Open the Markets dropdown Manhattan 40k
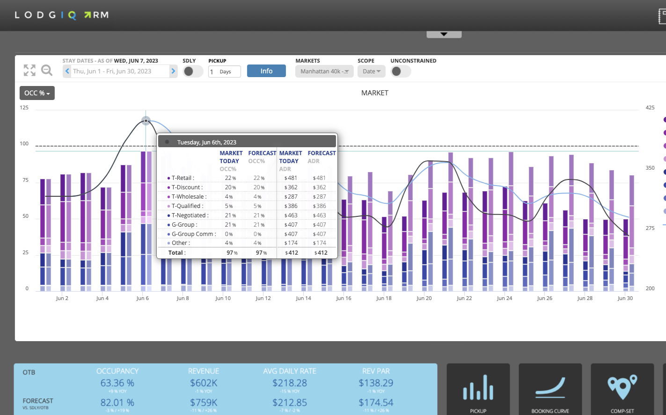Image resolution: width=666 pixels, height=415 pixels. pyautogui.click(x=324, y=72)
